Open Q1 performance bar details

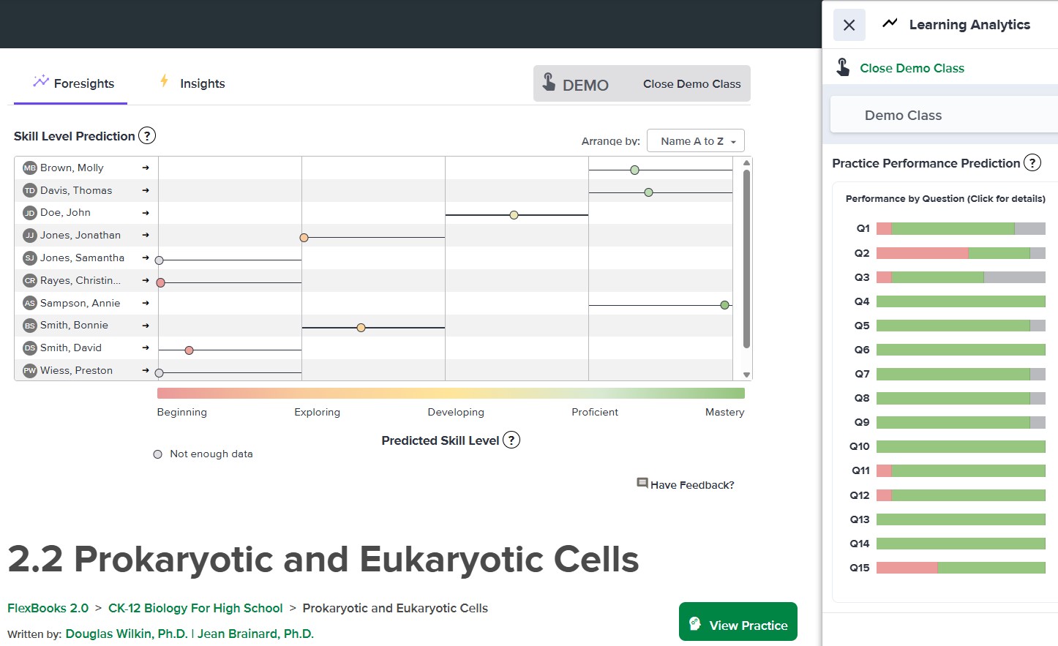[961, 228]
